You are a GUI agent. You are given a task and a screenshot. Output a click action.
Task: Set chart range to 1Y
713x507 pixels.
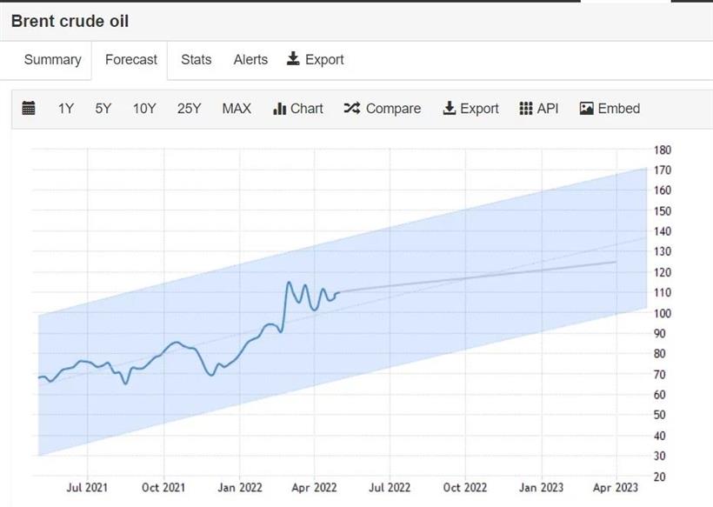coord(66,109)
